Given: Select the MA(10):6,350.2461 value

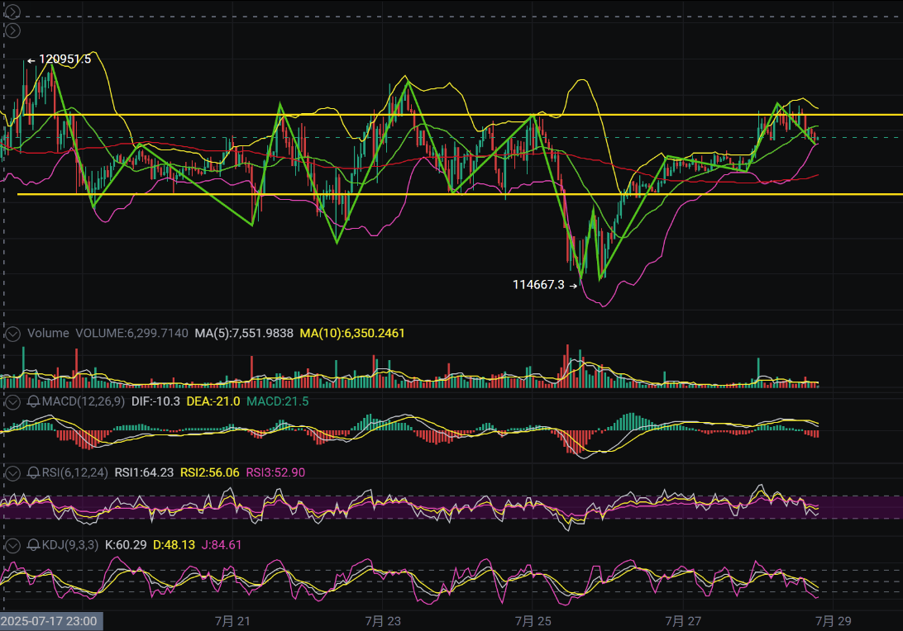Looking at the screenshot, I should (x=352, y=333).
